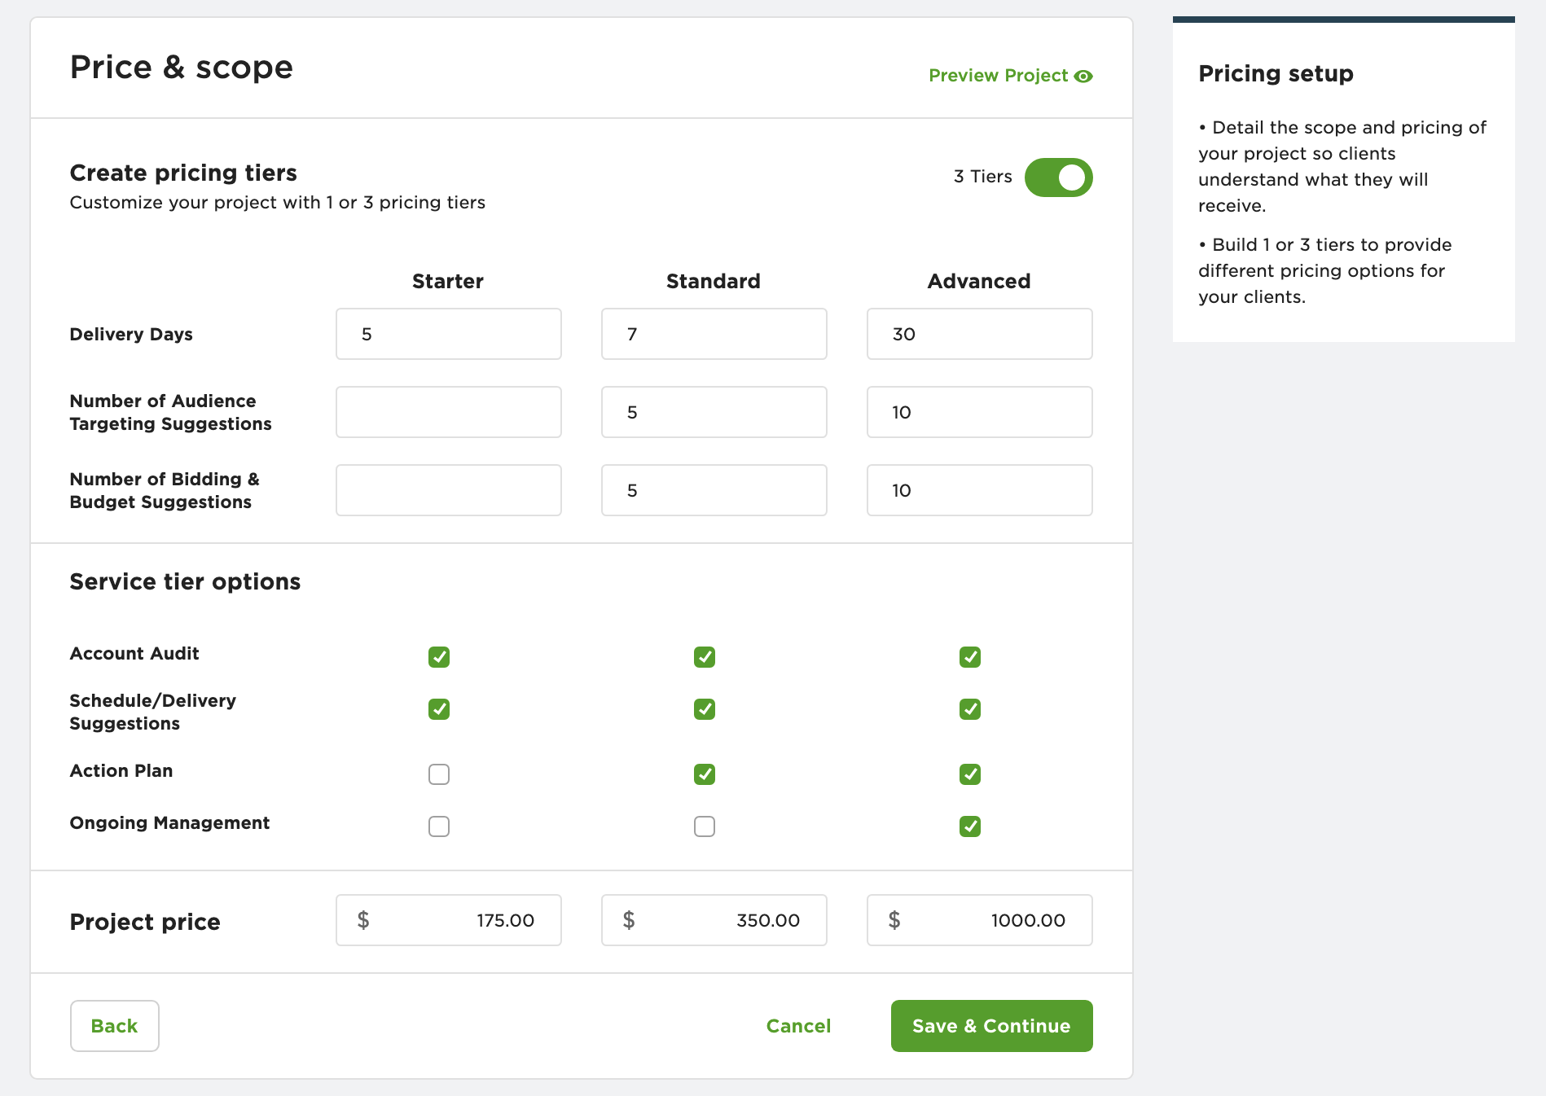1546x1096 pixels.
Task: Toggle the 3 Tiers switch off
Action: tap(1058, 177)
